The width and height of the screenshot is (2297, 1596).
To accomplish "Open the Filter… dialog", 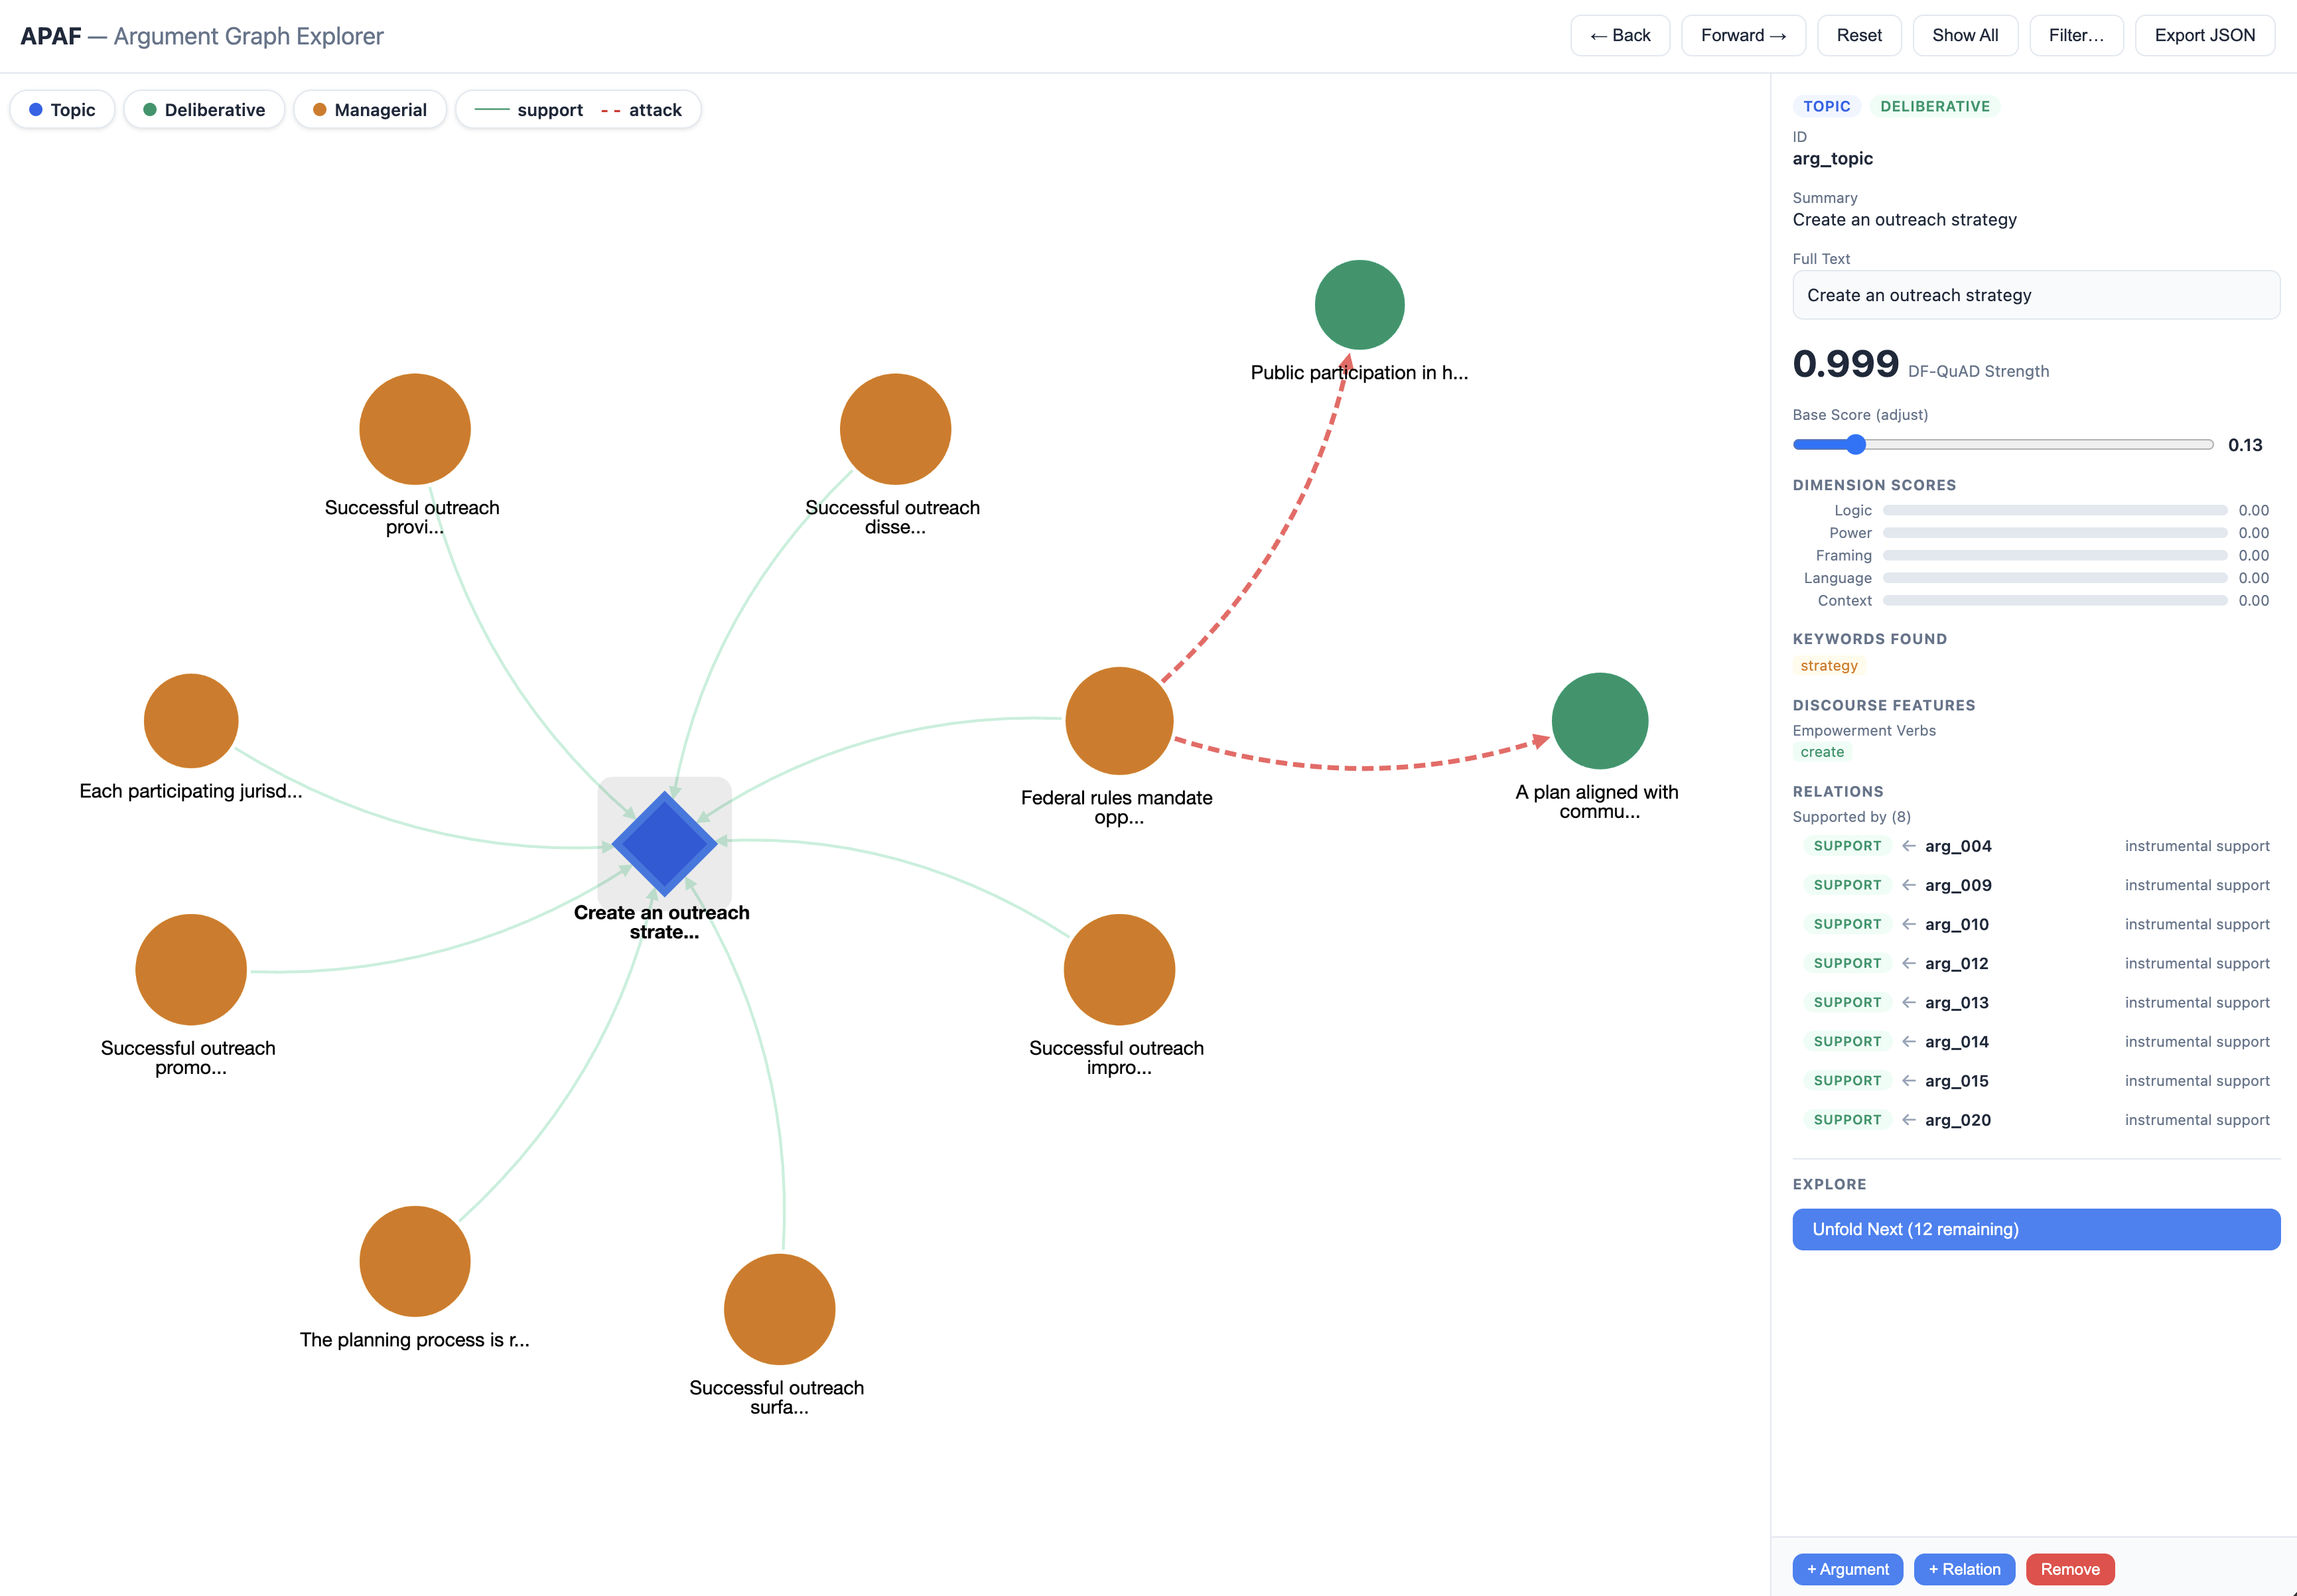I will tap(2076, 35).
